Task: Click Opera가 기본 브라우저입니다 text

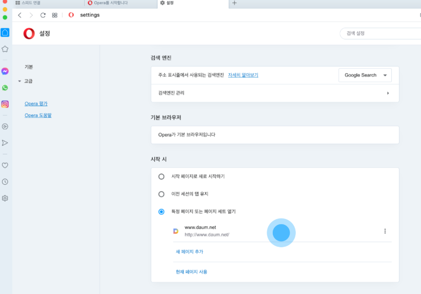Action: pos(187,134)
